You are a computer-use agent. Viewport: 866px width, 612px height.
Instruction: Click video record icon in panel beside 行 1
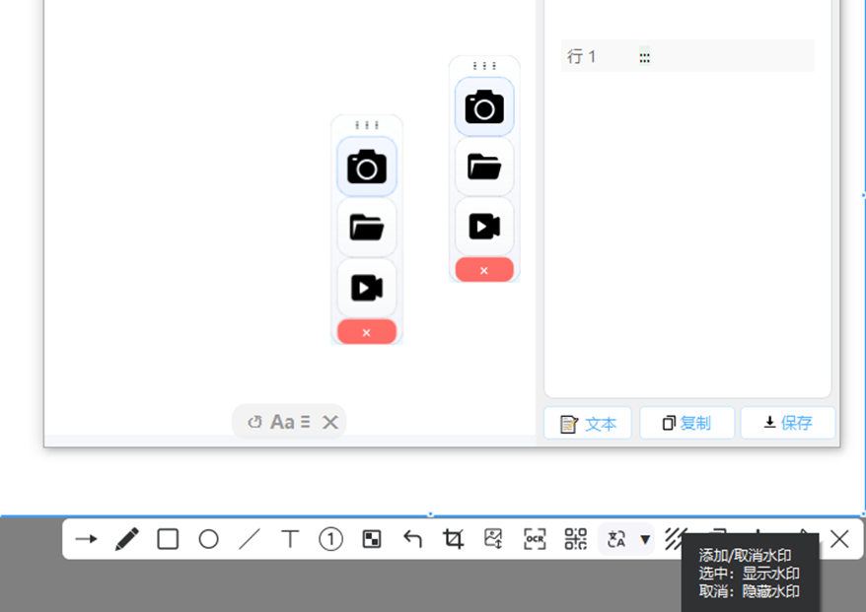484,227
